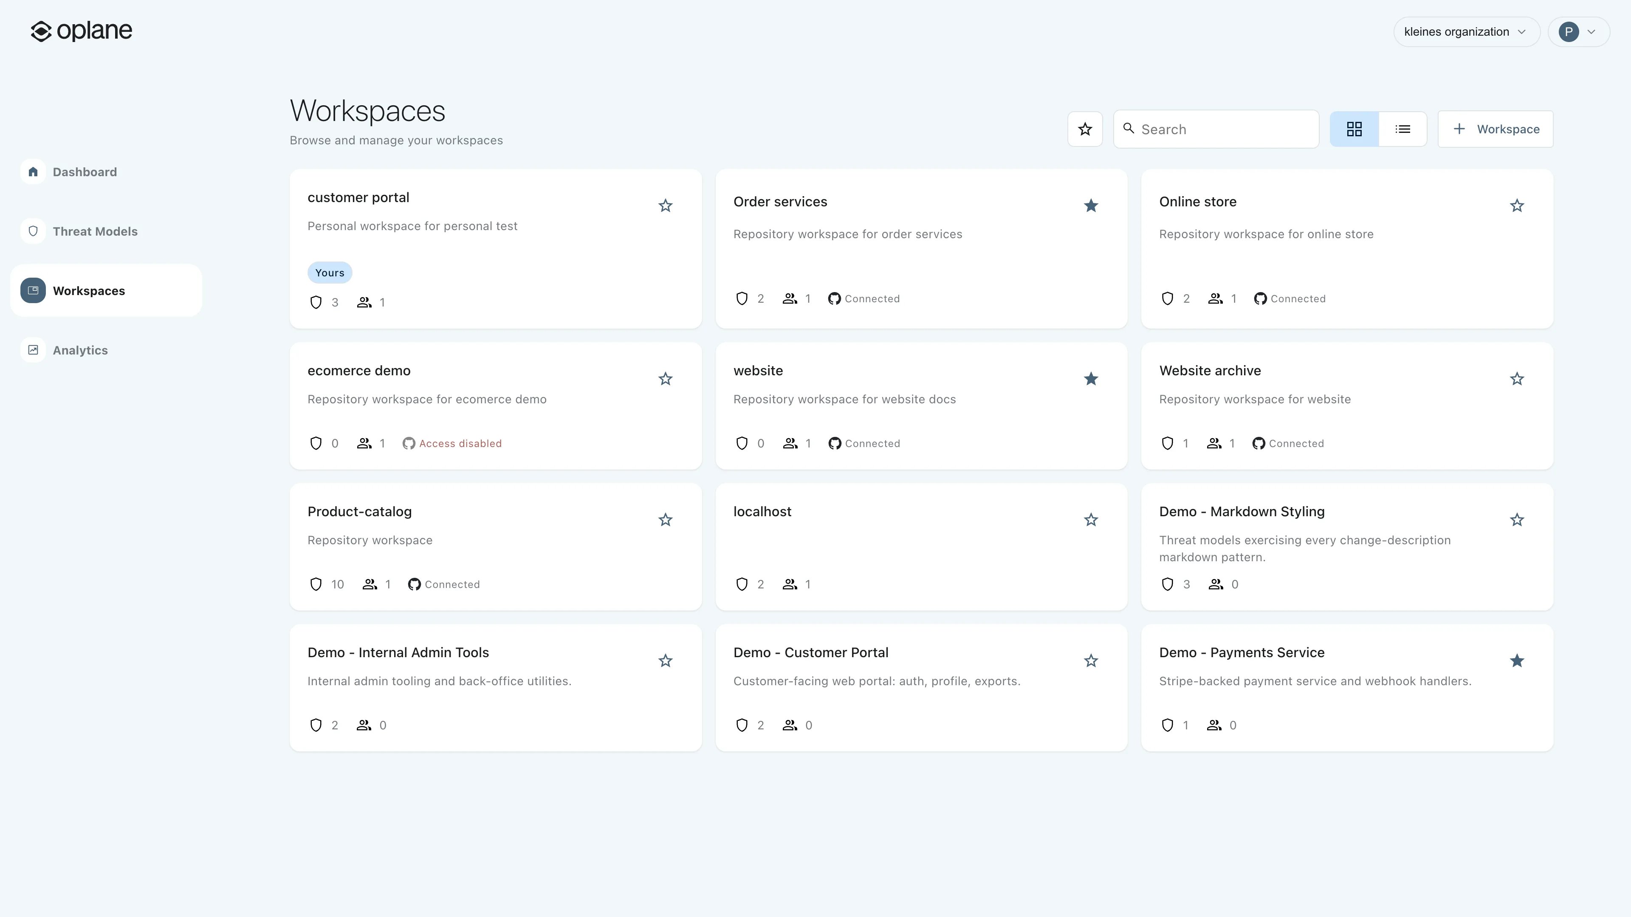Click the GitHub icon on ecomerce demo card
This screenshot has height=917, width=1631.
409,444
